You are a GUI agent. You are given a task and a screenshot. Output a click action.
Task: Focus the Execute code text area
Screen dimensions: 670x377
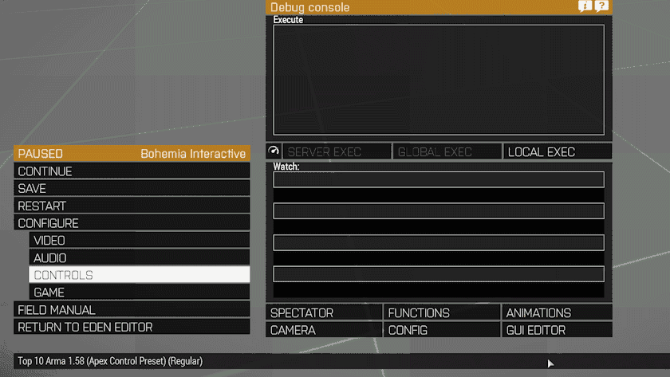(439, 80)
